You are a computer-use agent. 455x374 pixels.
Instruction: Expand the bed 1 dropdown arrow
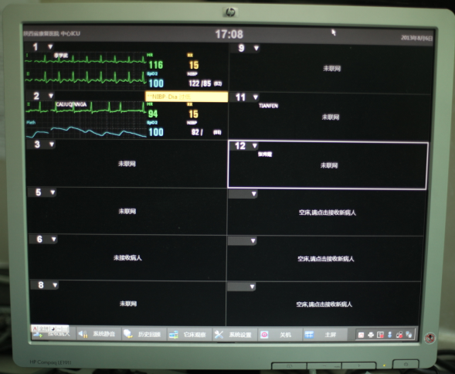pyautogui.click(x=50, y=46)
